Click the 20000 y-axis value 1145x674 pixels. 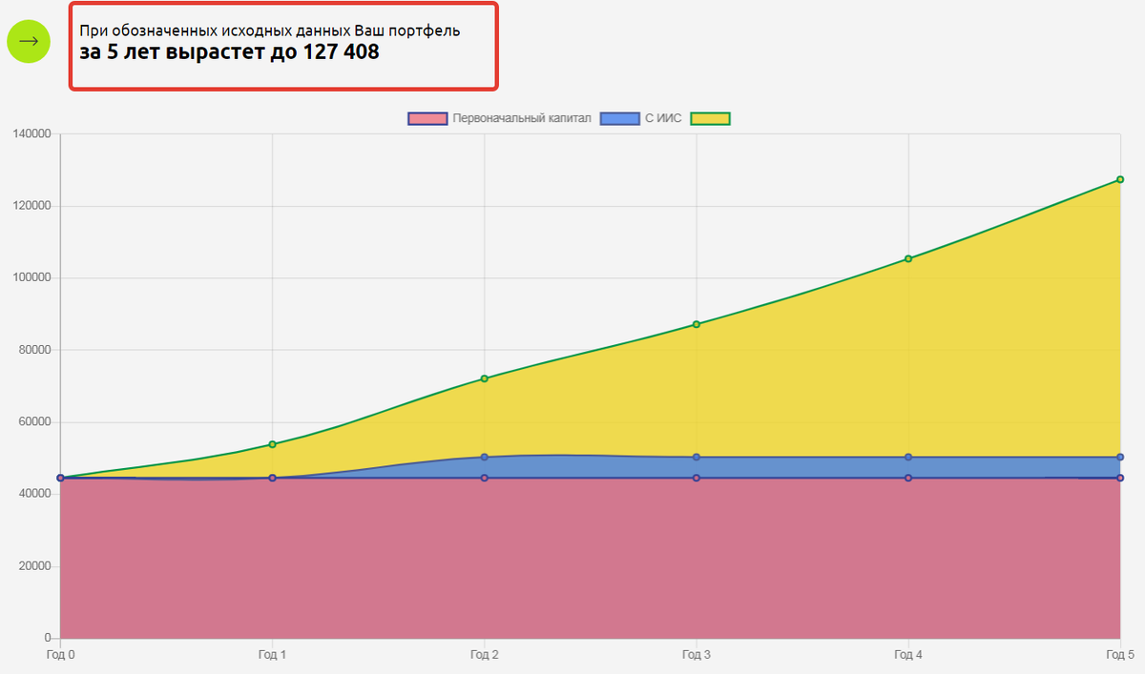pos(35,566)
